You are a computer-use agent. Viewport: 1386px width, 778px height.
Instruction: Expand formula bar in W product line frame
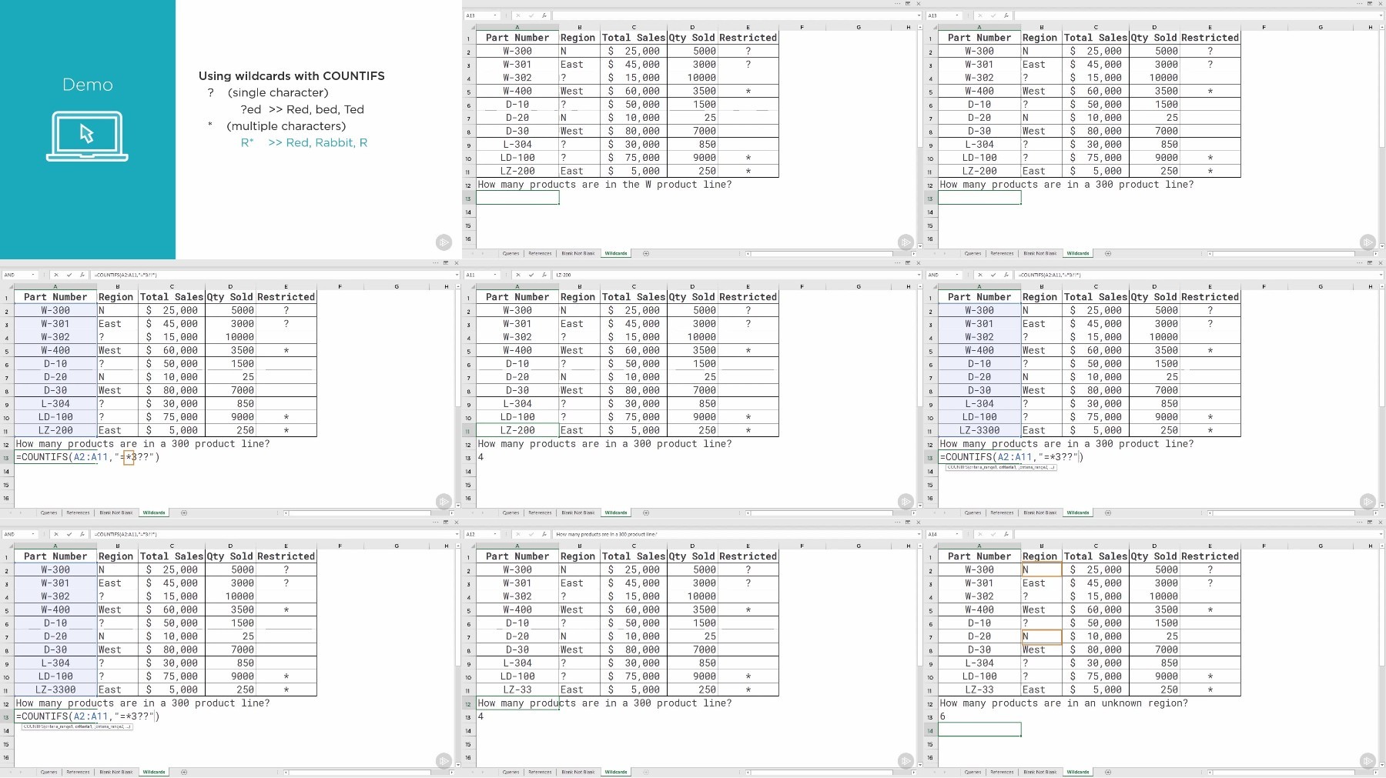[918, 15]
